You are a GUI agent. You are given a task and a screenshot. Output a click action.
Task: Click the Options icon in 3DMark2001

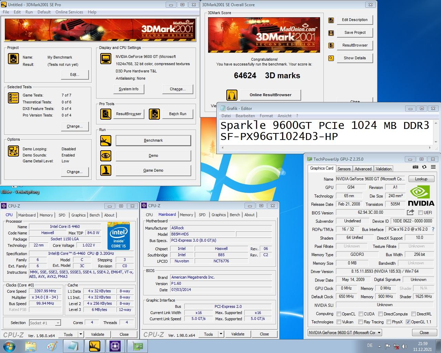click(x=13, y=151)
